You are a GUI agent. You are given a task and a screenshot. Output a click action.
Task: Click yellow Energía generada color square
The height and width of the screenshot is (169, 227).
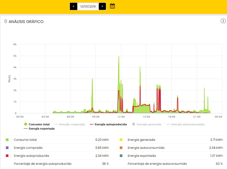pos(121,140)
